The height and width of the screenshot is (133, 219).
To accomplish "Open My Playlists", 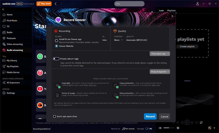I will (x=13, y=66).
